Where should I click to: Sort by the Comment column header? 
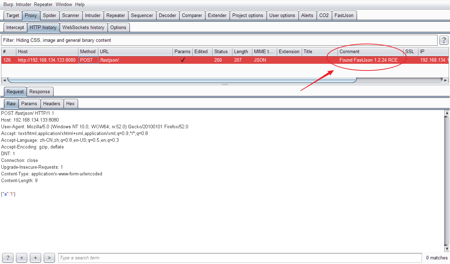click(x=371, y=51)
